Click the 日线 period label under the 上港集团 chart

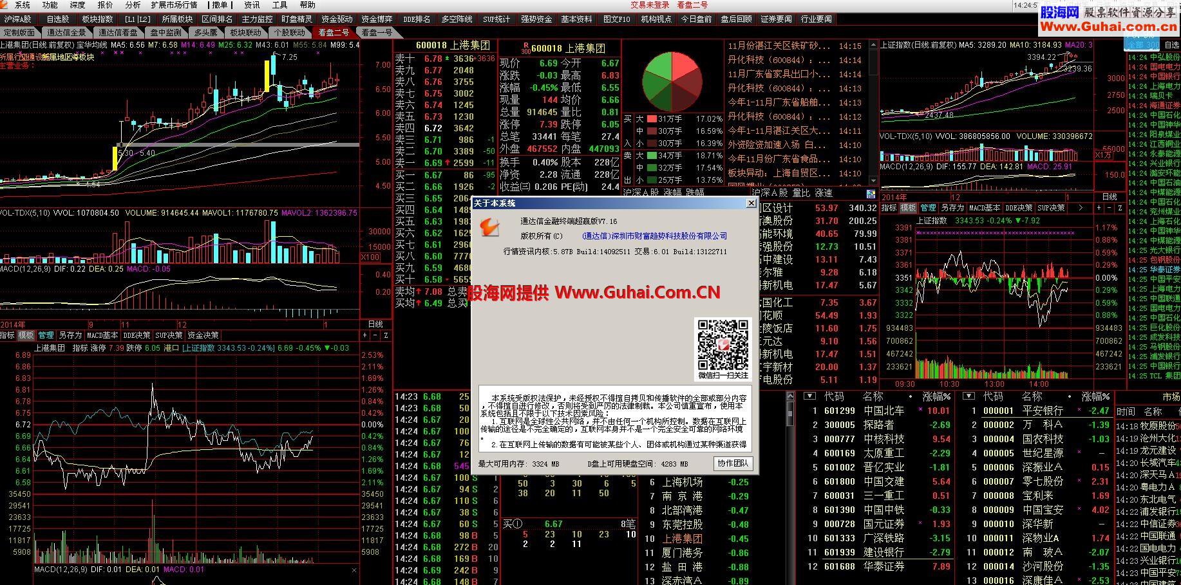375,324
